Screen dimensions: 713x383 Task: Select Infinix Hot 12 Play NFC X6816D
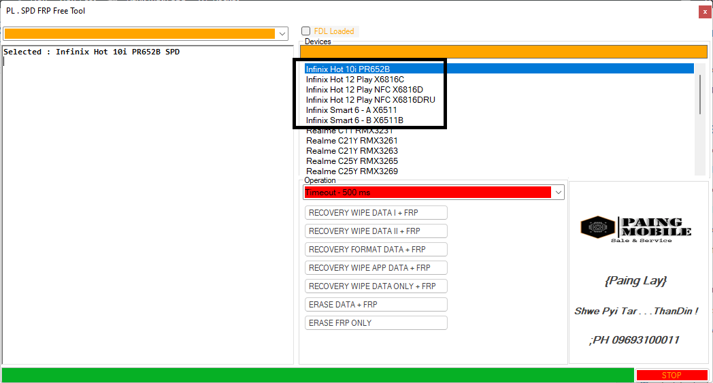364,90
